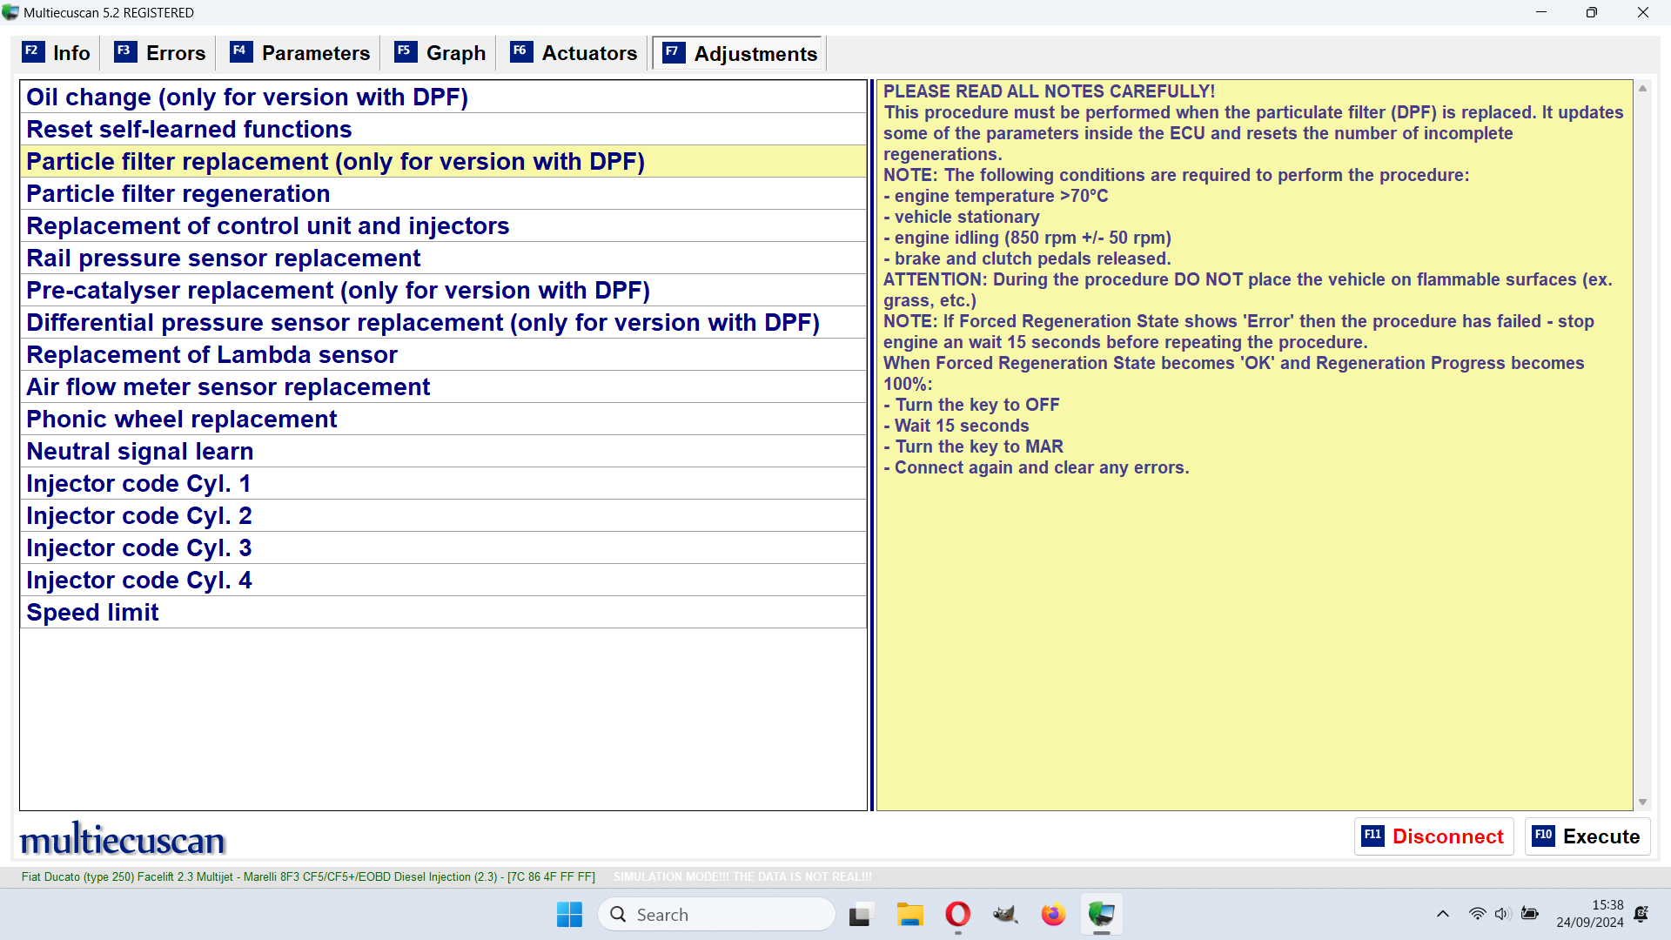The width and height of the screenshot is (1671, 940).
Task: Open the Firefox taskbar icon
Action: tap(1053, 915)
